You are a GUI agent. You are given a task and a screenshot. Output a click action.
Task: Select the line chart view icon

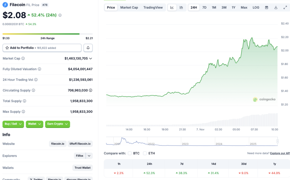[172, 7]
